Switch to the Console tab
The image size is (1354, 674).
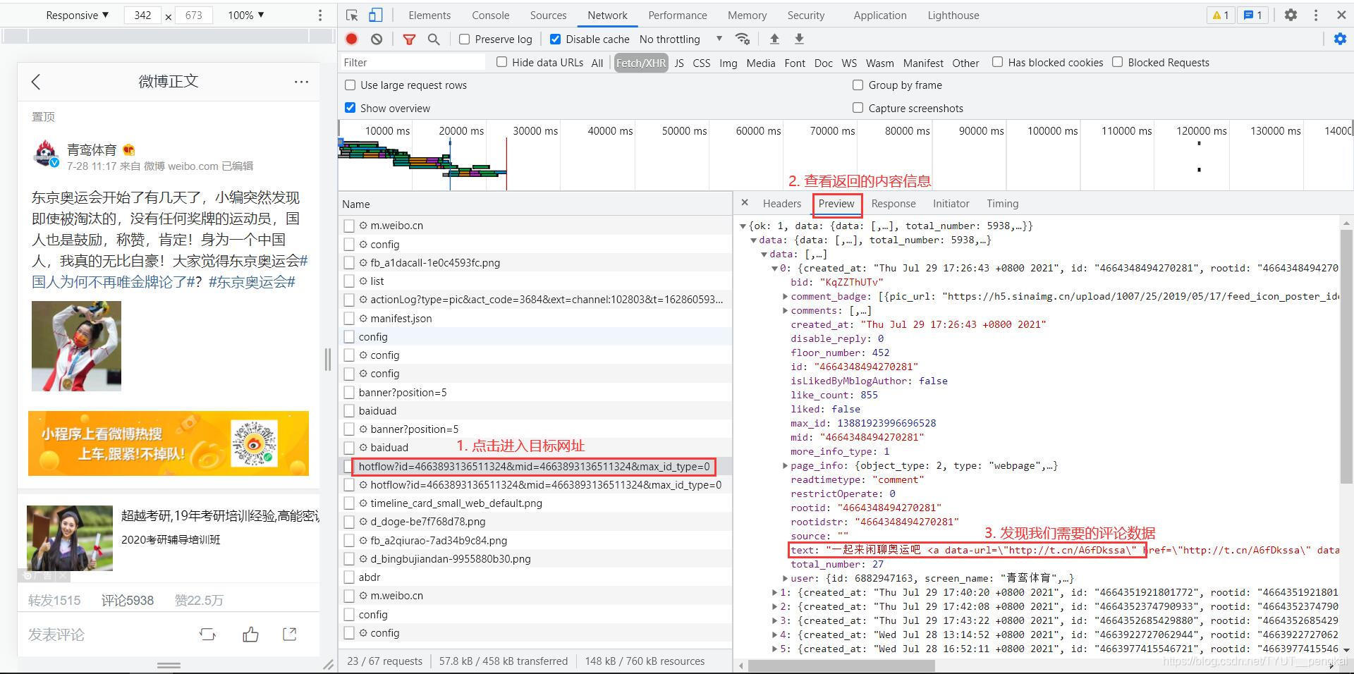(490, 15)
